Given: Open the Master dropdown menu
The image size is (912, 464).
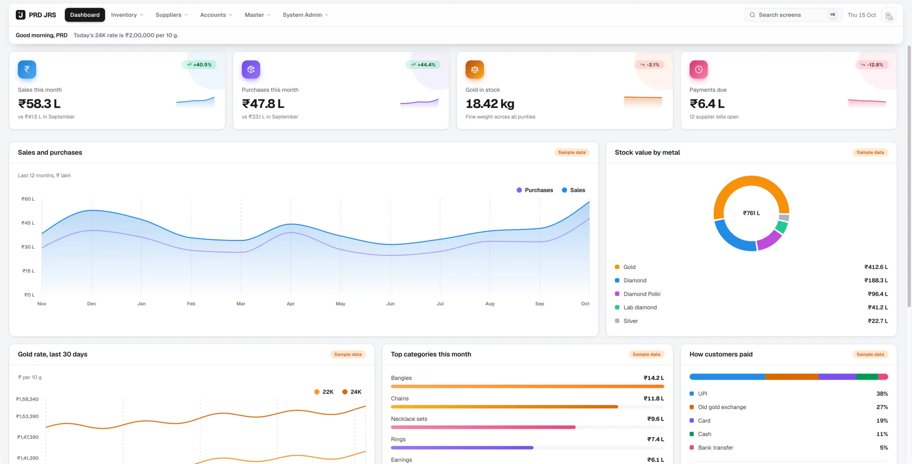Looking at the screenshot, I should click(x=257, y=15).
